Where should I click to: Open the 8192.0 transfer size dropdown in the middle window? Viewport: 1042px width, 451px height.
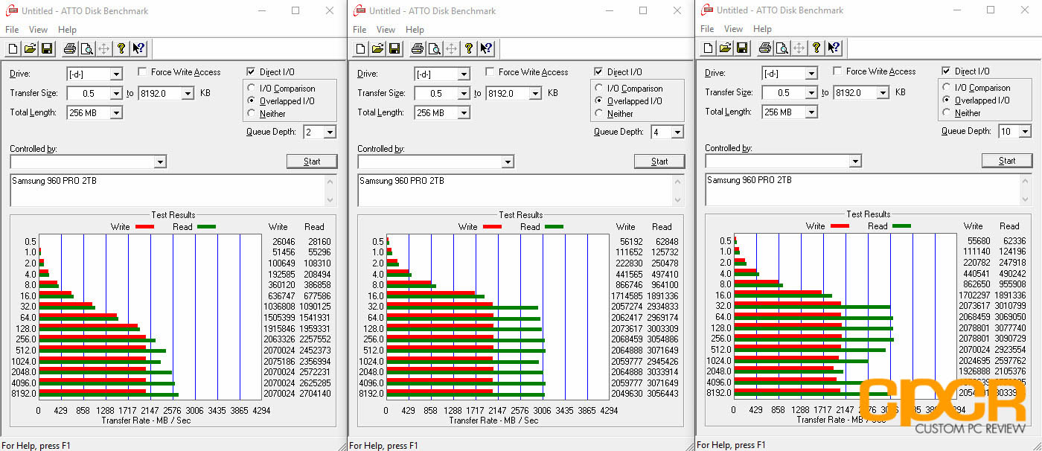(x=535, y=93)
